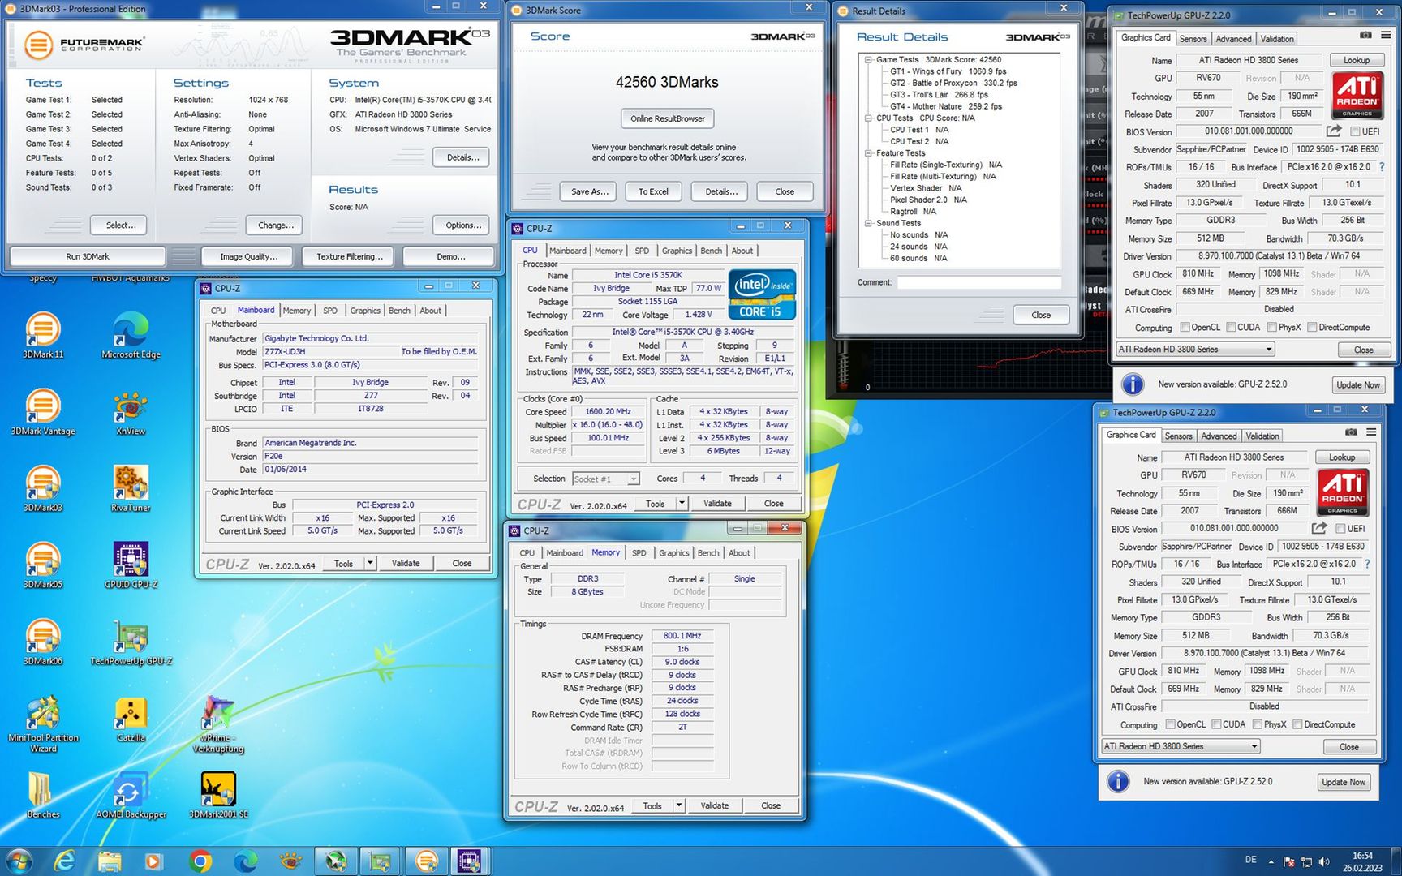
Task: Select the GT3 - Troll's Lair result row
Action: click(x=939, y=94)
